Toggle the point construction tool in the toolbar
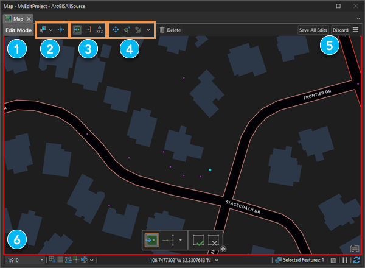The width and height of the screenshot is (365, 268). click(77, 29)
